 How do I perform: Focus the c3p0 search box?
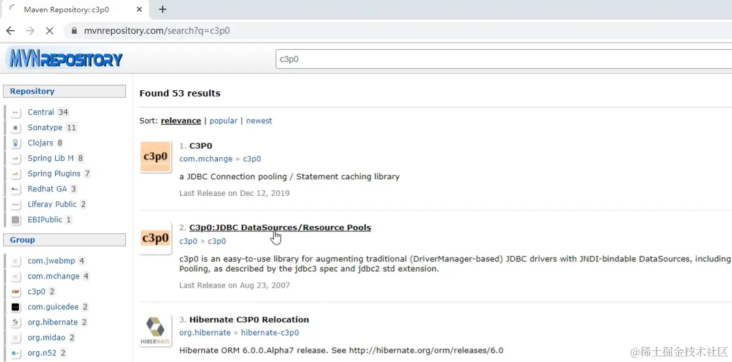tap(503, 60)
